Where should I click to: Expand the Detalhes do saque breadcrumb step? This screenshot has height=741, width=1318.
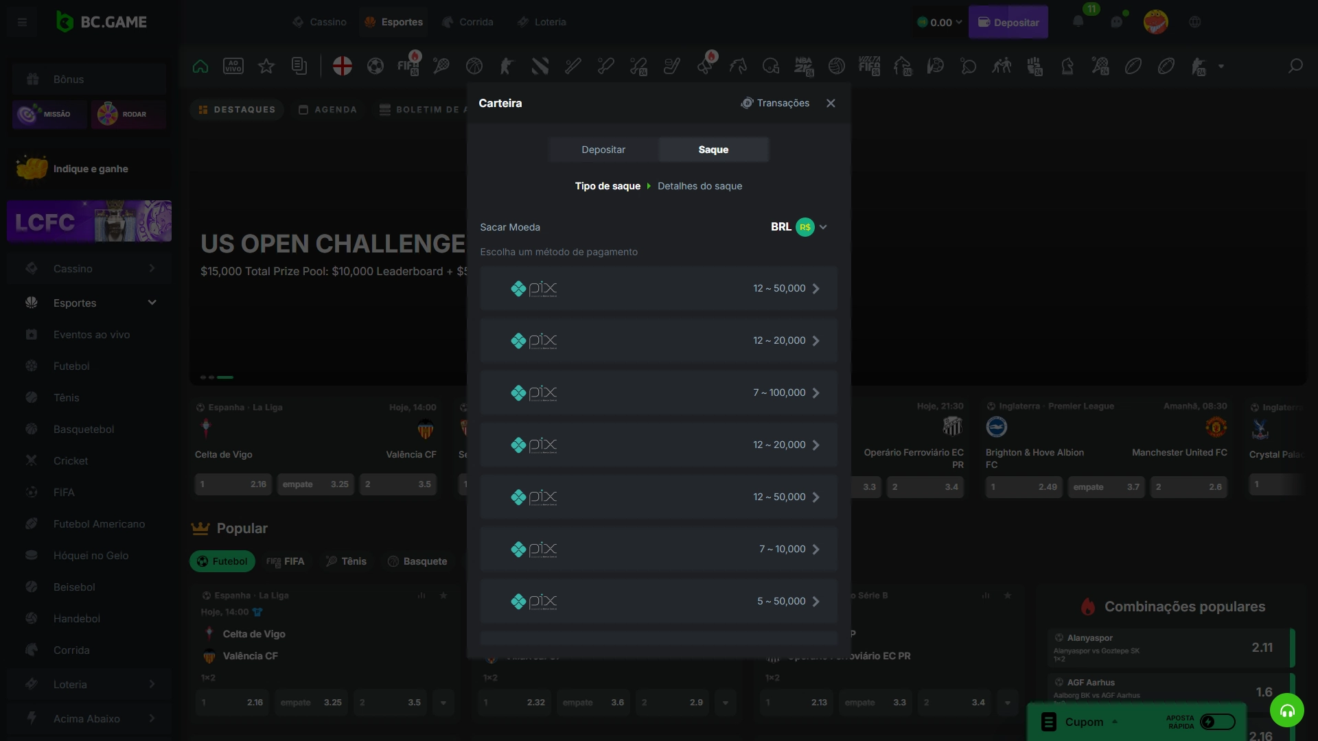tap(700, 185)
